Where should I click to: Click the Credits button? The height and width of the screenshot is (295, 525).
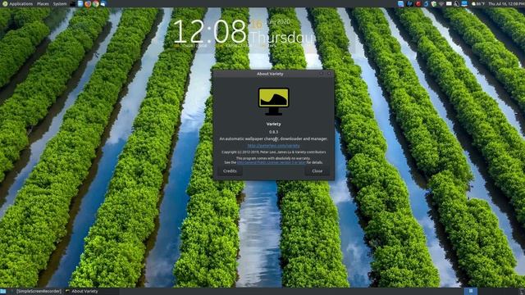tap(230, 171)
